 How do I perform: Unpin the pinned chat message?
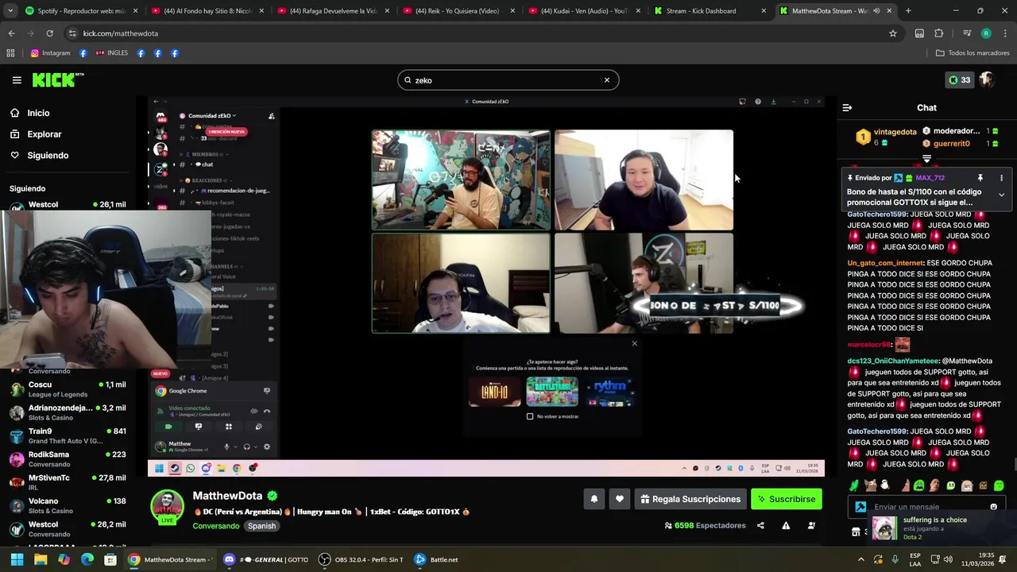pyautogui.click(x=980, y=178)
